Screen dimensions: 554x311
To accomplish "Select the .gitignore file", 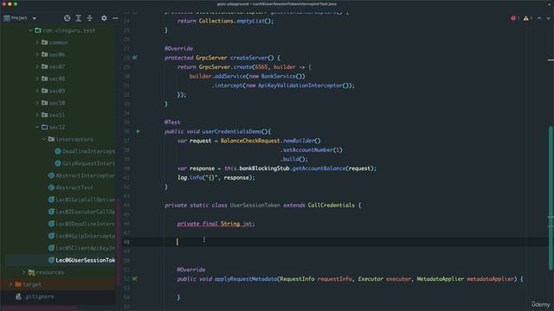I will click(x=35, y=296).
